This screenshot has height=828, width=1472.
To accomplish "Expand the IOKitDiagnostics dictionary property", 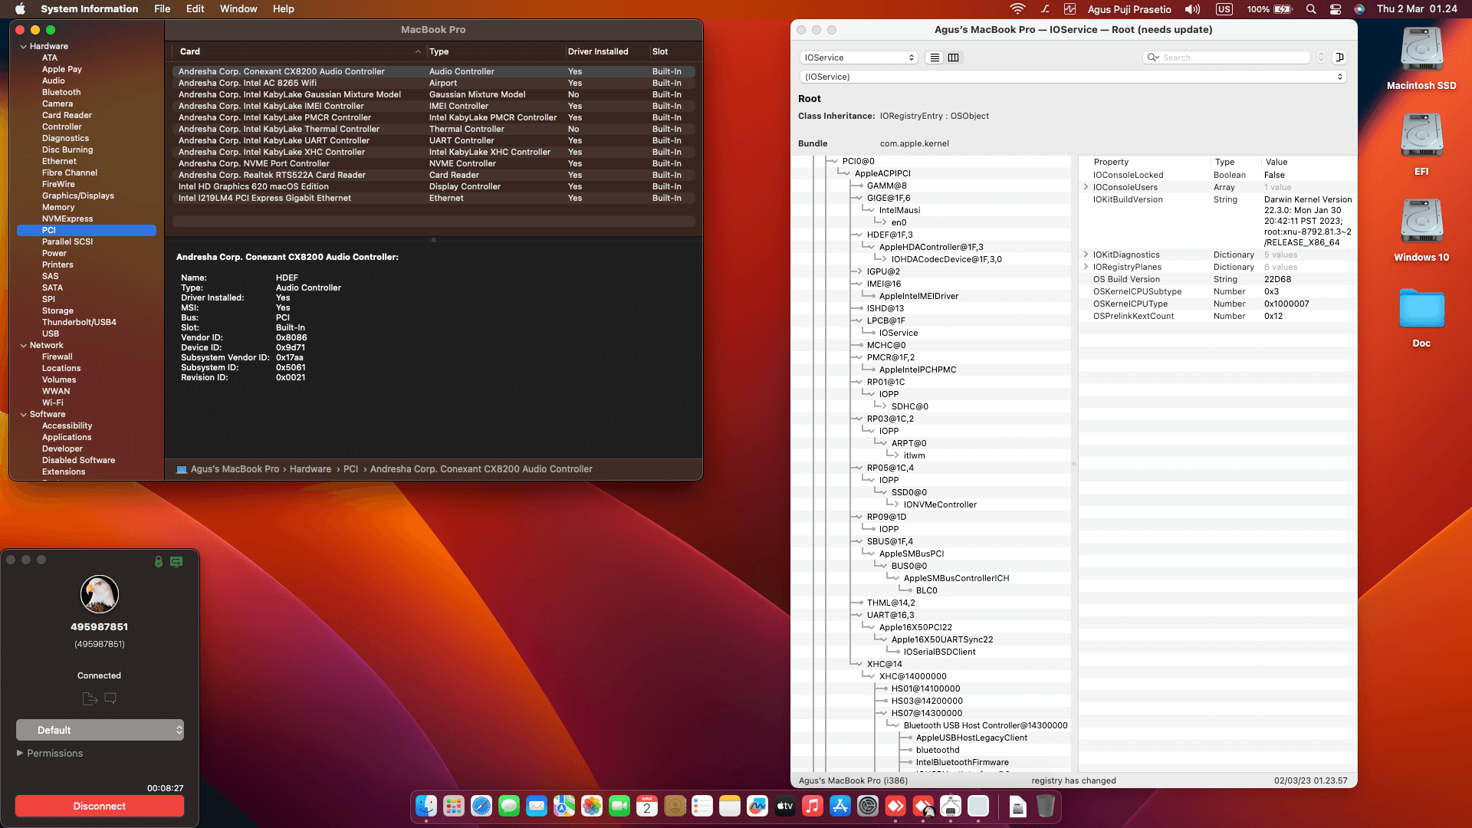I will (1086, 255).
